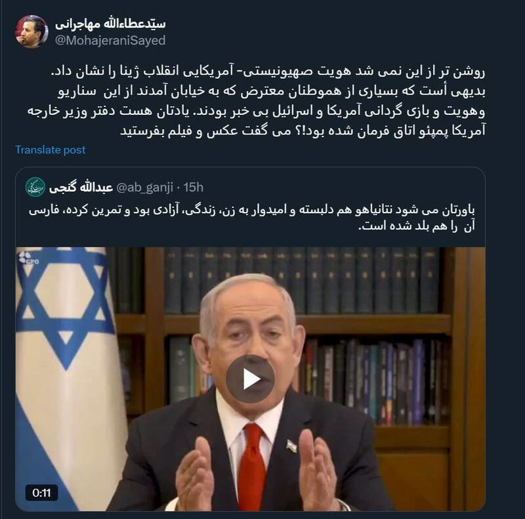
Task: Click display name سیدعطاءالله مهاجرانی
Action: coord(110,24)
